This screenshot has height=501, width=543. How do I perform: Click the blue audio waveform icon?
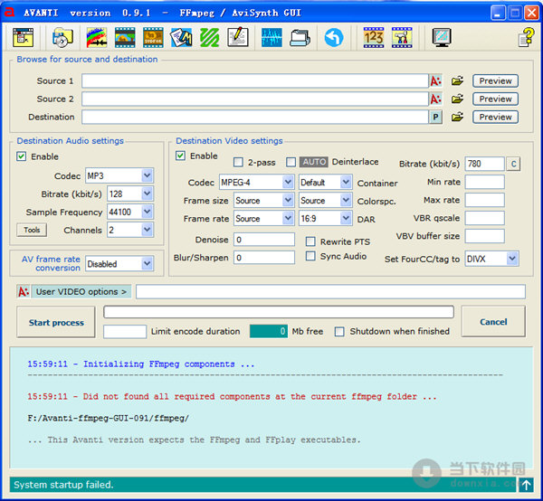(271, 37)
